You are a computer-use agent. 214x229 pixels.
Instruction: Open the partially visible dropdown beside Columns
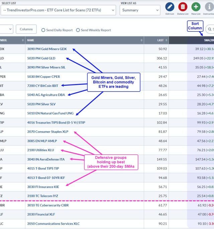coord(6,29)
